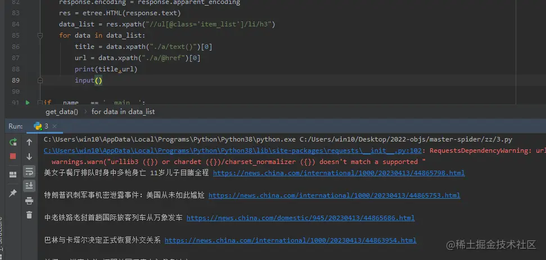
Task: Click the headline starting 特朗普讽刺军事机密
Action: point(124,195)
